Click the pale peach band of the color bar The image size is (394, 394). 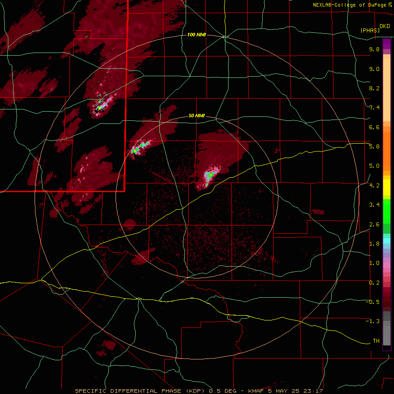(x=387, y=90)
